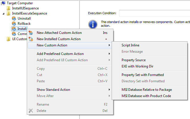Select the Rollback tree item

pyautogui.click(x=24, y=24)
